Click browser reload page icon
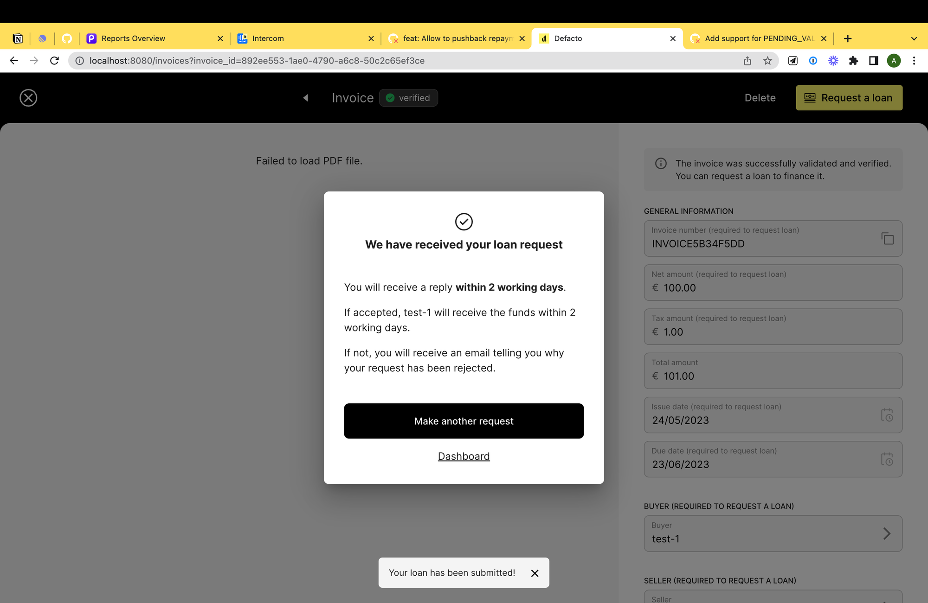The width and height of the screenshot is (928, 603). [x=54, y=61]
